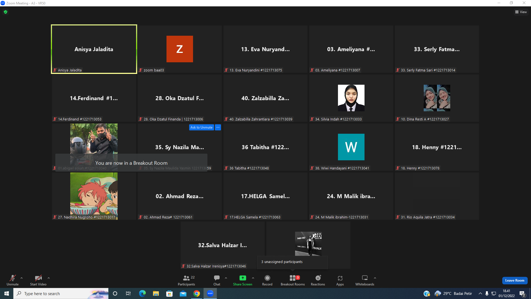This screenshot has width=531, height=299.
Task: Open share options arrow beside Share Screen
Action: (253, 278)
